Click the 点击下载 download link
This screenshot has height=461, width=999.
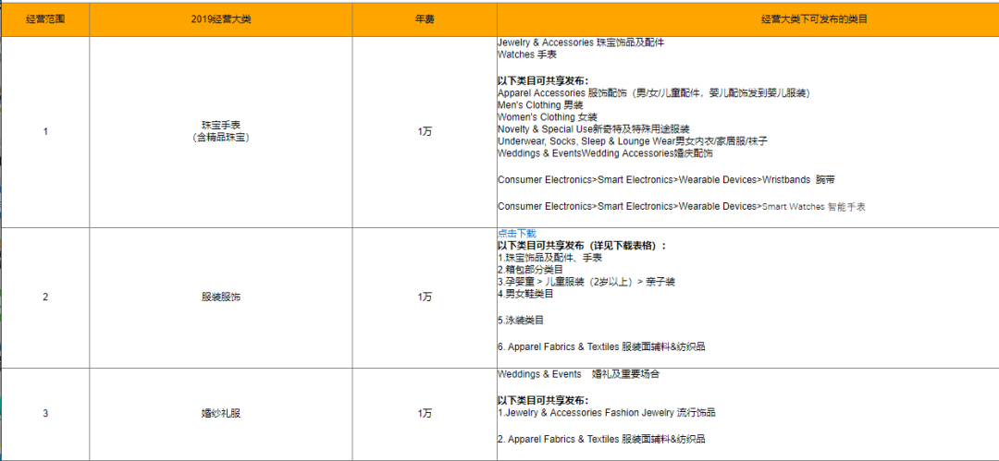pyautogui.click(x=516, y=234)
